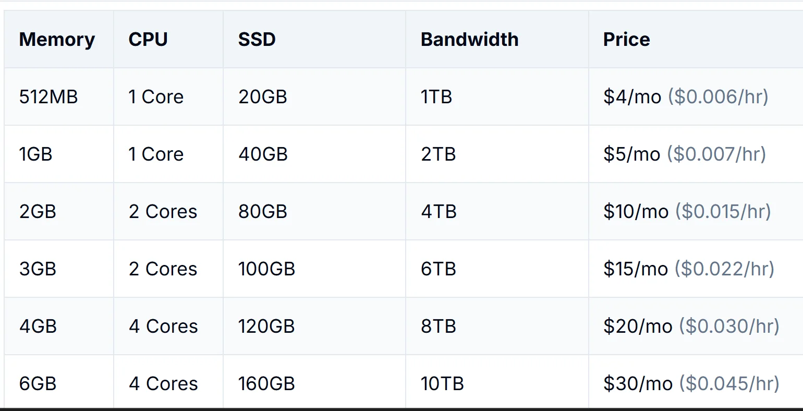Click the Bandwidth column header
Screen dimensions: 803x411
tap(469, 40)
